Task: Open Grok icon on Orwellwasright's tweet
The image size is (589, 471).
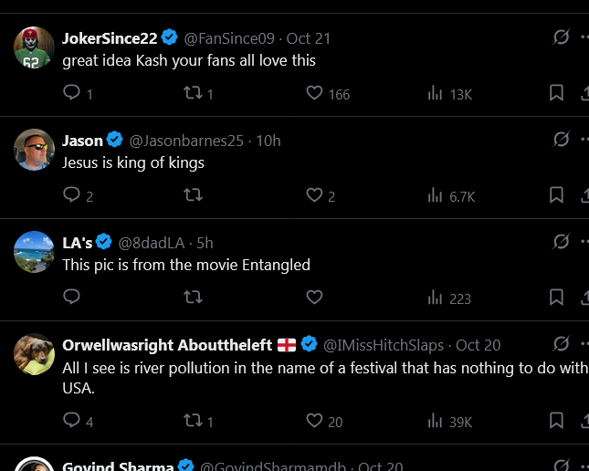Action: pyautogui.click(x=562, y=344)
